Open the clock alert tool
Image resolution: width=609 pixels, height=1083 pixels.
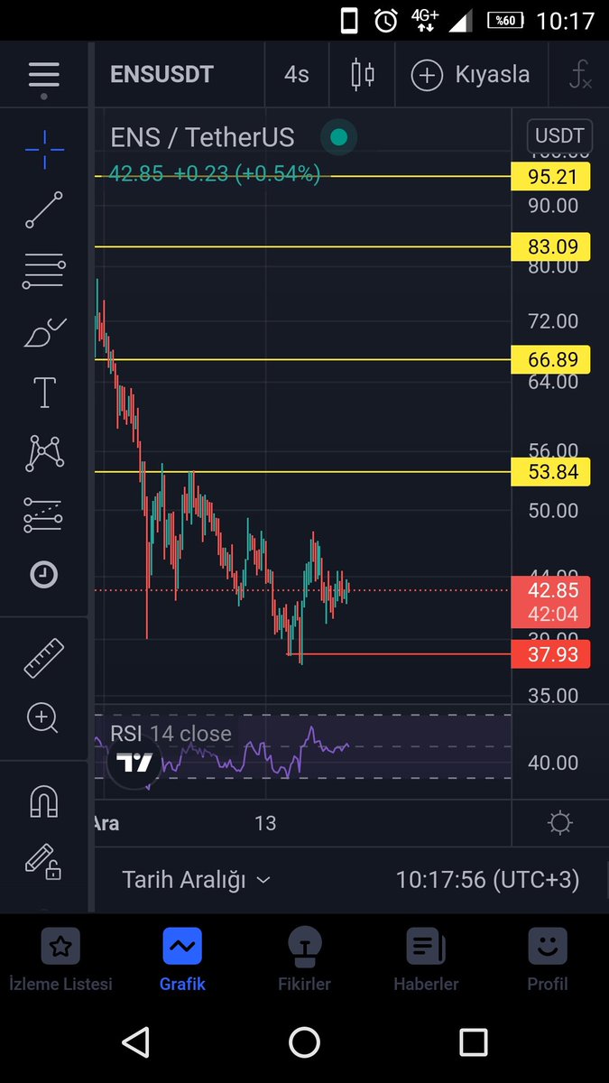point(43,574)
